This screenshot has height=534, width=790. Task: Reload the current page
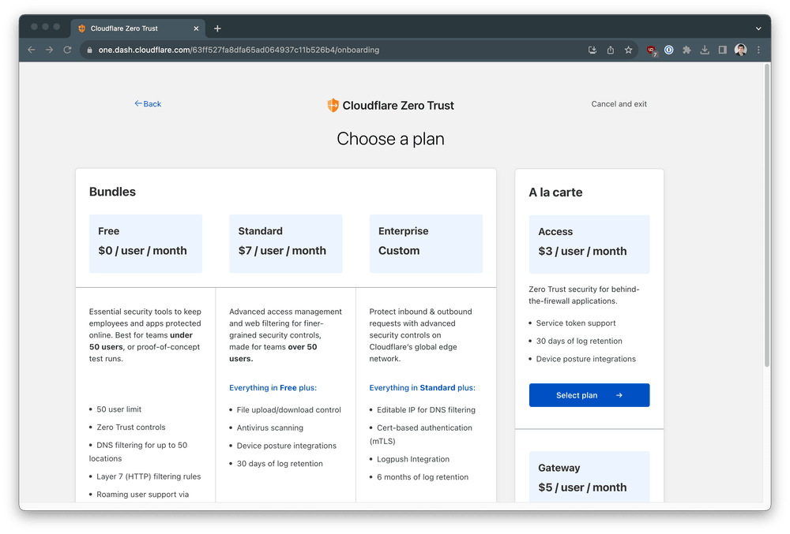tap(67, 49)
